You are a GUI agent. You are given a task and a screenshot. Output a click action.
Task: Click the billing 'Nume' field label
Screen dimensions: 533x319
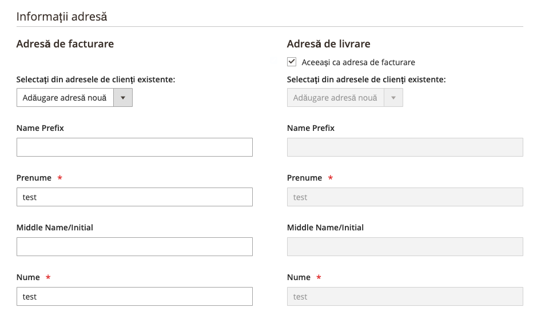point(28,277)
